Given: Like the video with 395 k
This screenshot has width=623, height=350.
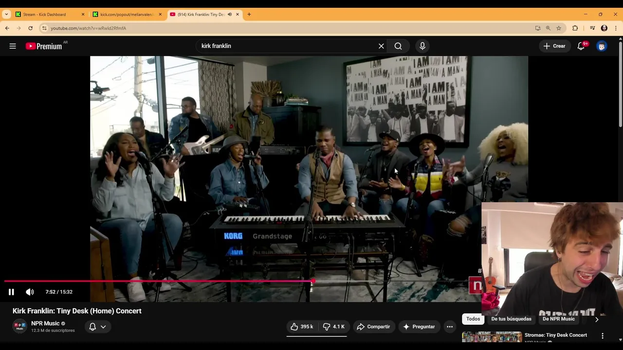Looking at the screenshot, I should click(302, 327).
